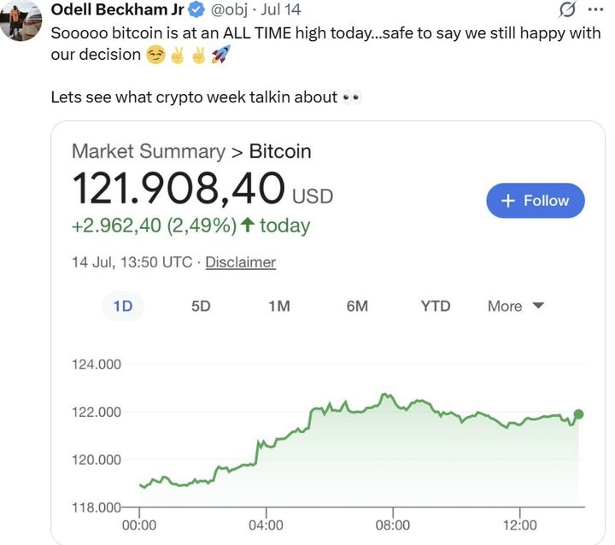Viewport: 615px width, 545px height.
Task: Click the 121.908,40 Bitcoin price
Action: point(178,188)
